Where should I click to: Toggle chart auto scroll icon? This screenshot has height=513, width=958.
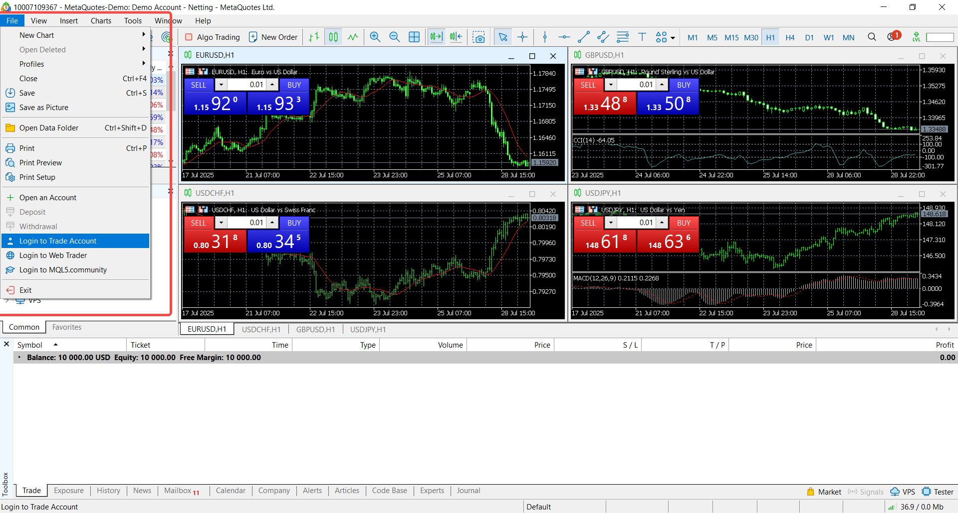point(436,37)
